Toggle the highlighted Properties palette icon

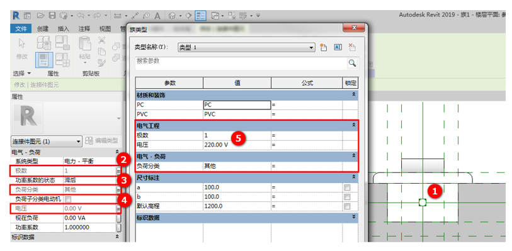pos(43,60)
